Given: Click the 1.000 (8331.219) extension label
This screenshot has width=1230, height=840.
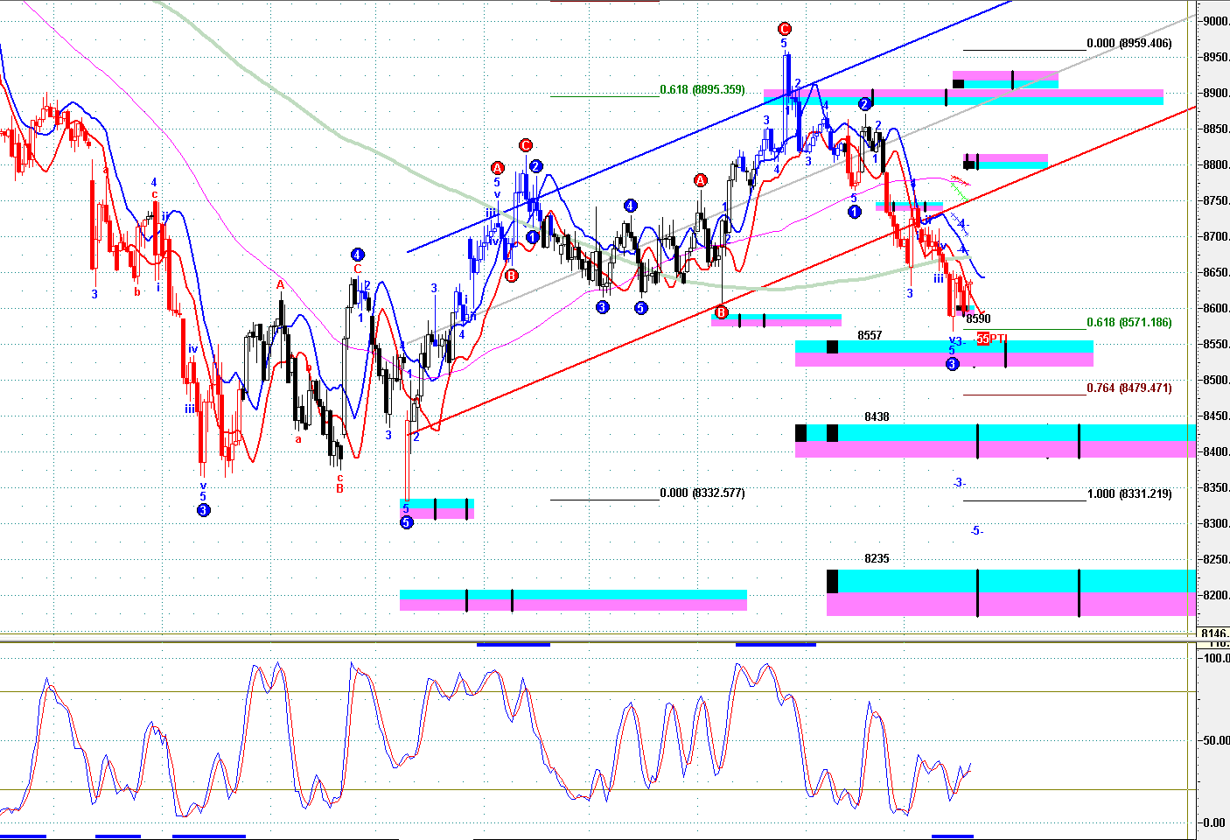Looking at the screenshot, I should click(1129, 493).
